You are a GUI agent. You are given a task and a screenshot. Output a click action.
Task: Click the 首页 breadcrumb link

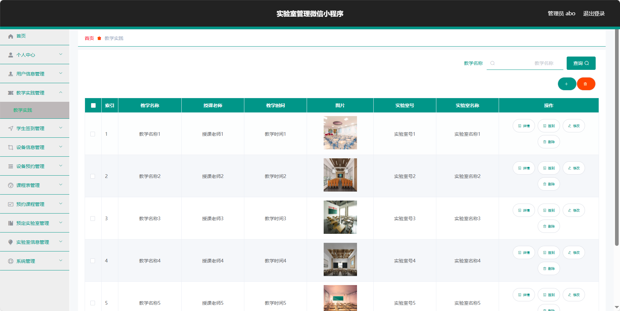click(89, 39)
